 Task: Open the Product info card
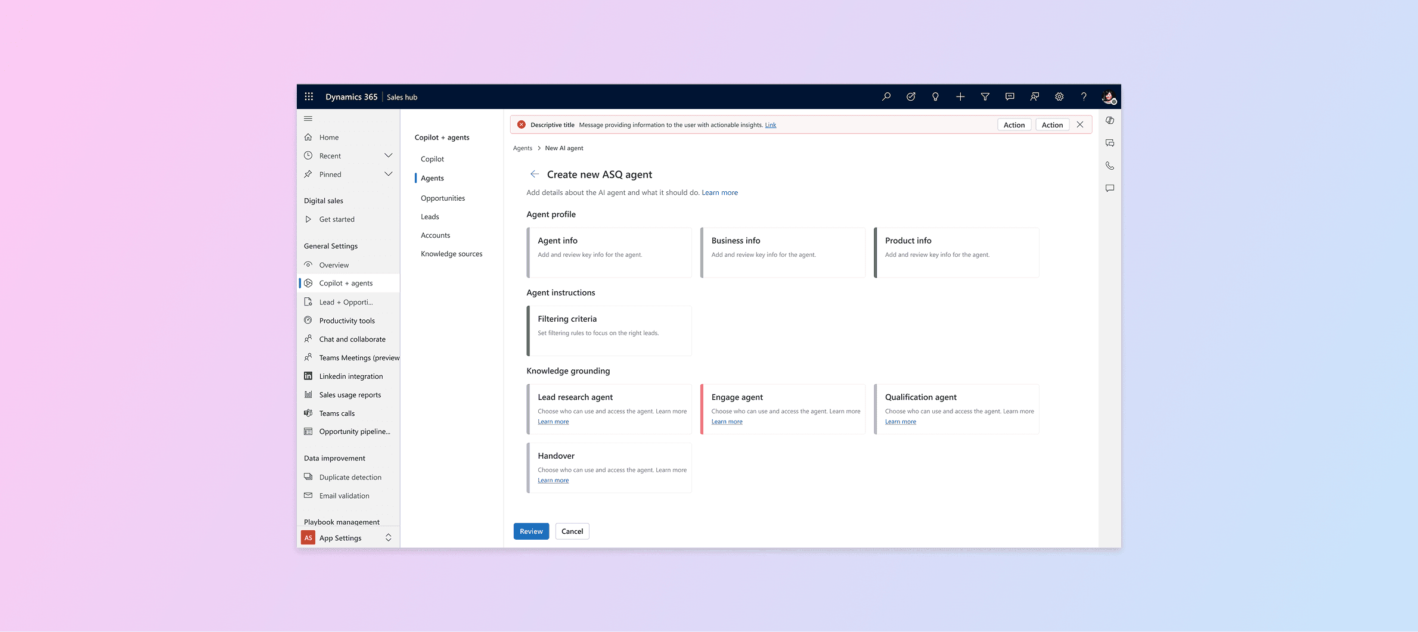tap(956, 253)
